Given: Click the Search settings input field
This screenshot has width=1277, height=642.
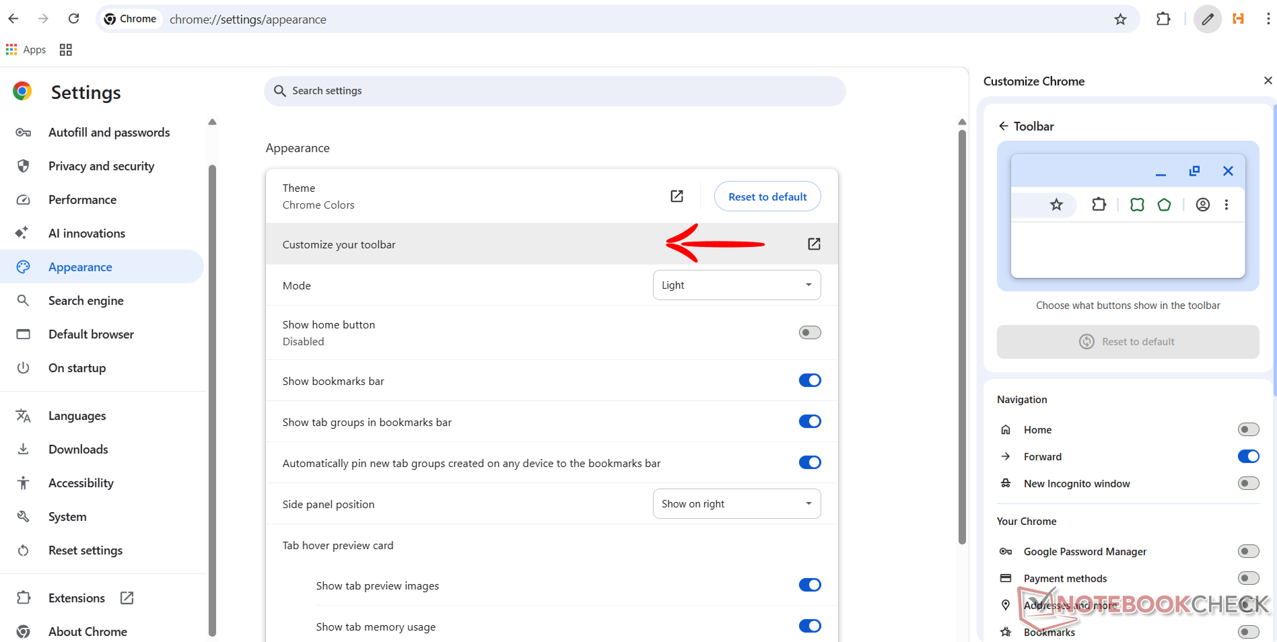Looking at the screenshot, I should (x=554, y=91).
